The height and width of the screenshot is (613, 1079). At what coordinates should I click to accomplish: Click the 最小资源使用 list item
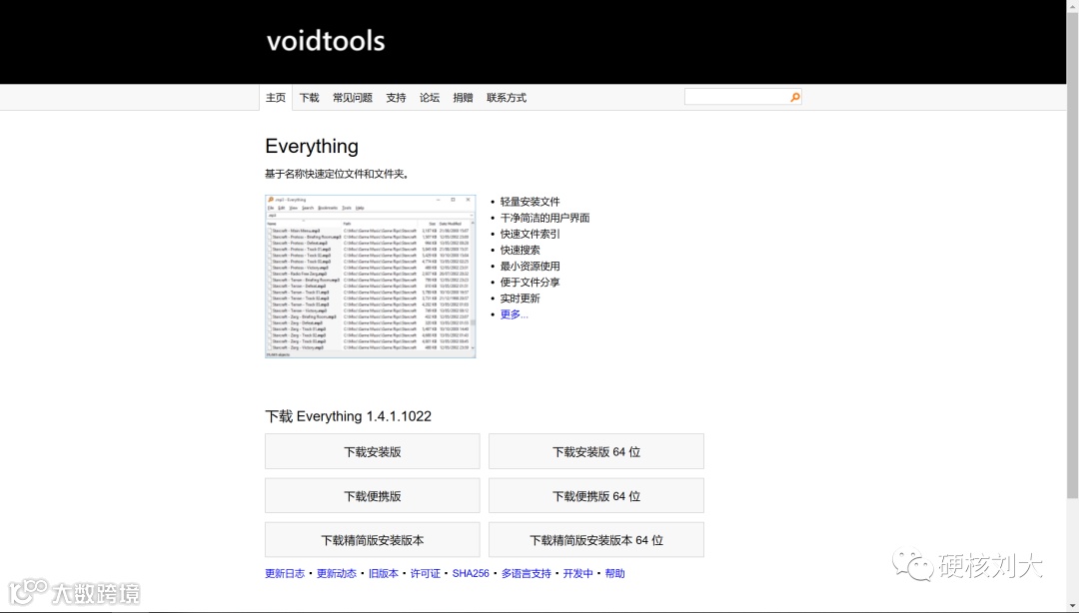(530, 267)
